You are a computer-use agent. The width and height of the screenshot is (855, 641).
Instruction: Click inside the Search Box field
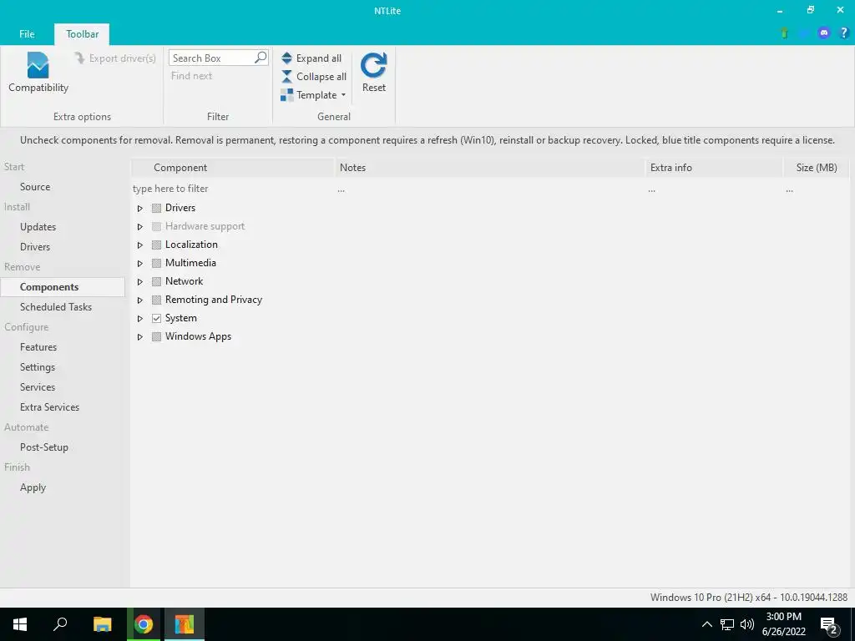[x=211, y=58]
